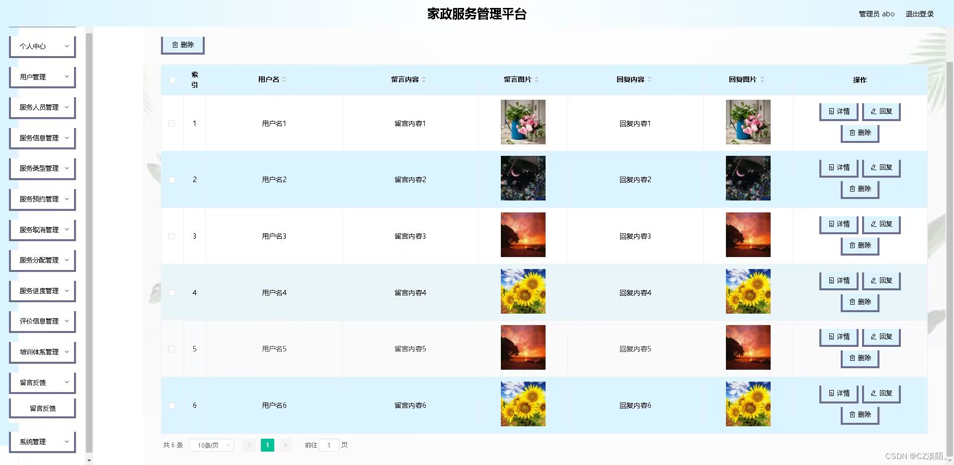
Task: Check the checkbox for row 用户名5
Action: (x=172, y=349)
